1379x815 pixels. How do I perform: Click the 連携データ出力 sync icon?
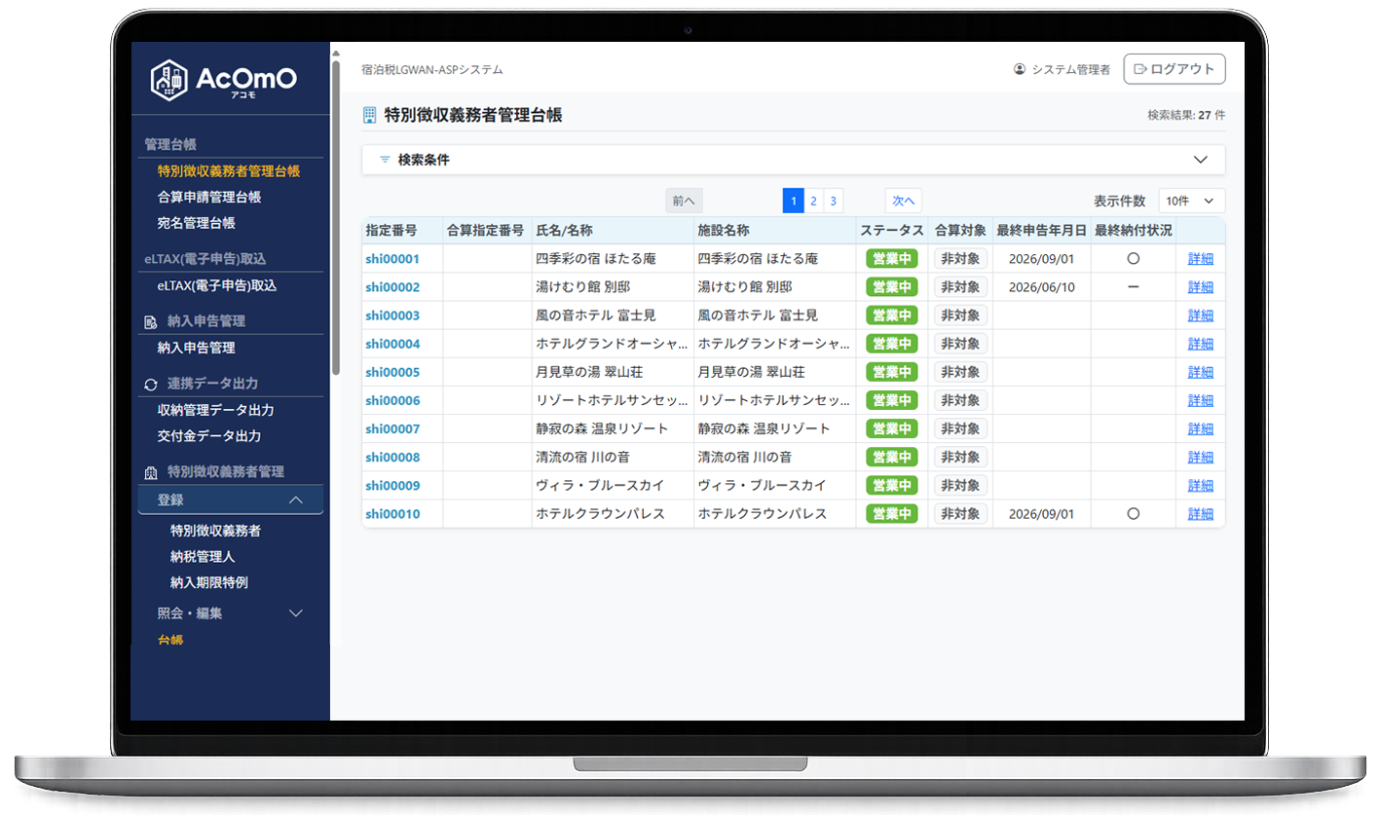[150, 385]
